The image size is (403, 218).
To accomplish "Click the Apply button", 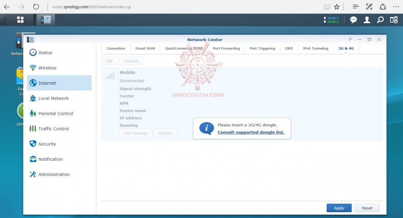I will pyautogui.click(x=339, y=208).
